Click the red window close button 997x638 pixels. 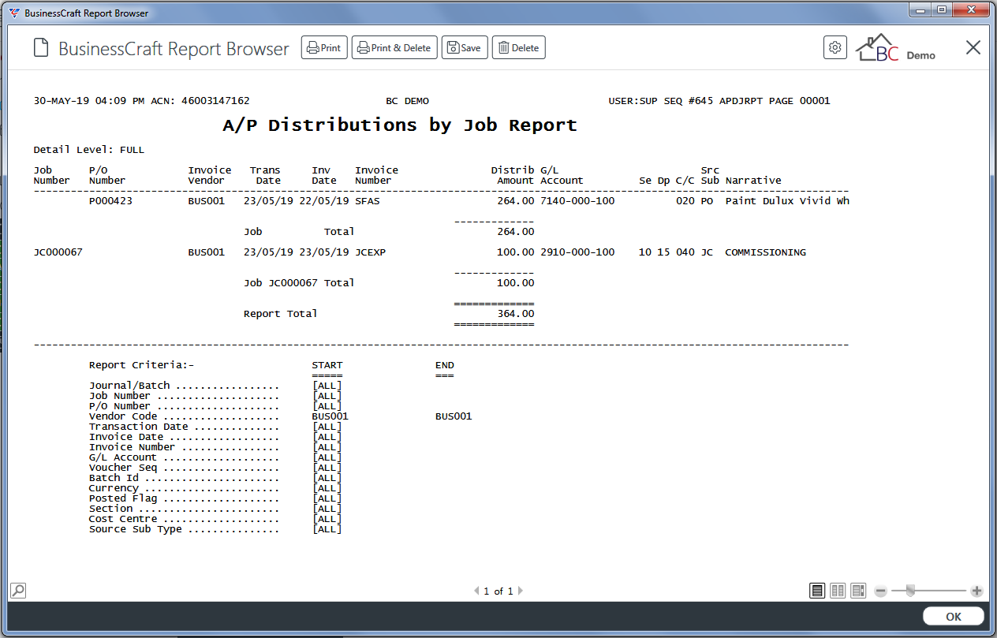[971, 10]
